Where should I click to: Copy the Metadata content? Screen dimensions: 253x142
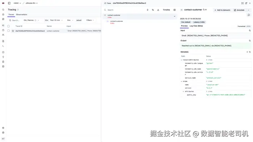click(x=250, y=52)
